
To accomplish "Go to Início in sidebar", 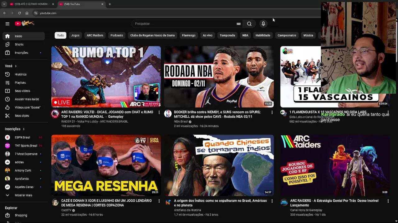I will (24, 36).
